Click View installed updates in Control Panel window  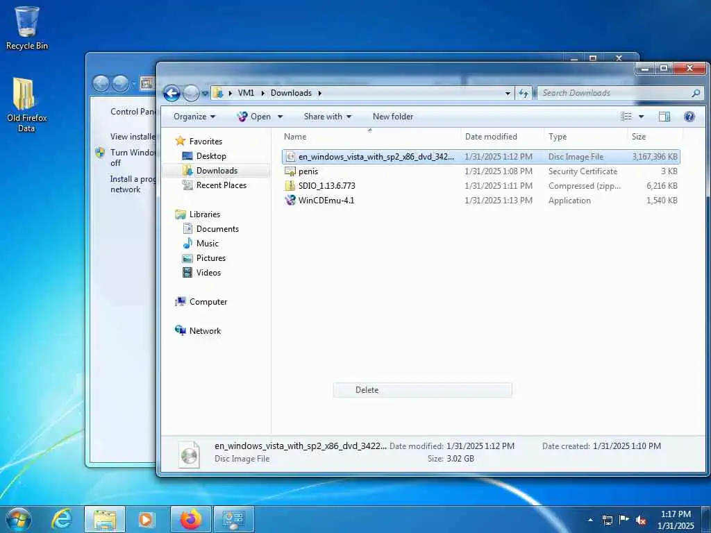pyautogui.click(x=133, y=137)
